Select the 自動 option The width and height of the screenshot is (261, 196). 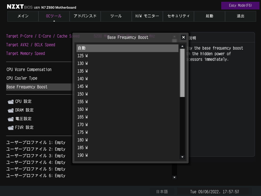127,48
